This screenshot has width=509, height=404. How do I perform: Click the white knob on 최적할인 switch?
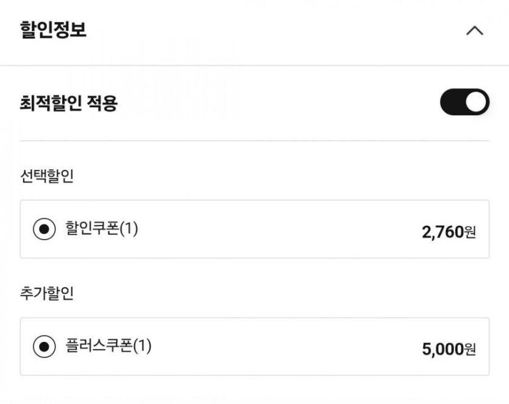tap(476, 102)
